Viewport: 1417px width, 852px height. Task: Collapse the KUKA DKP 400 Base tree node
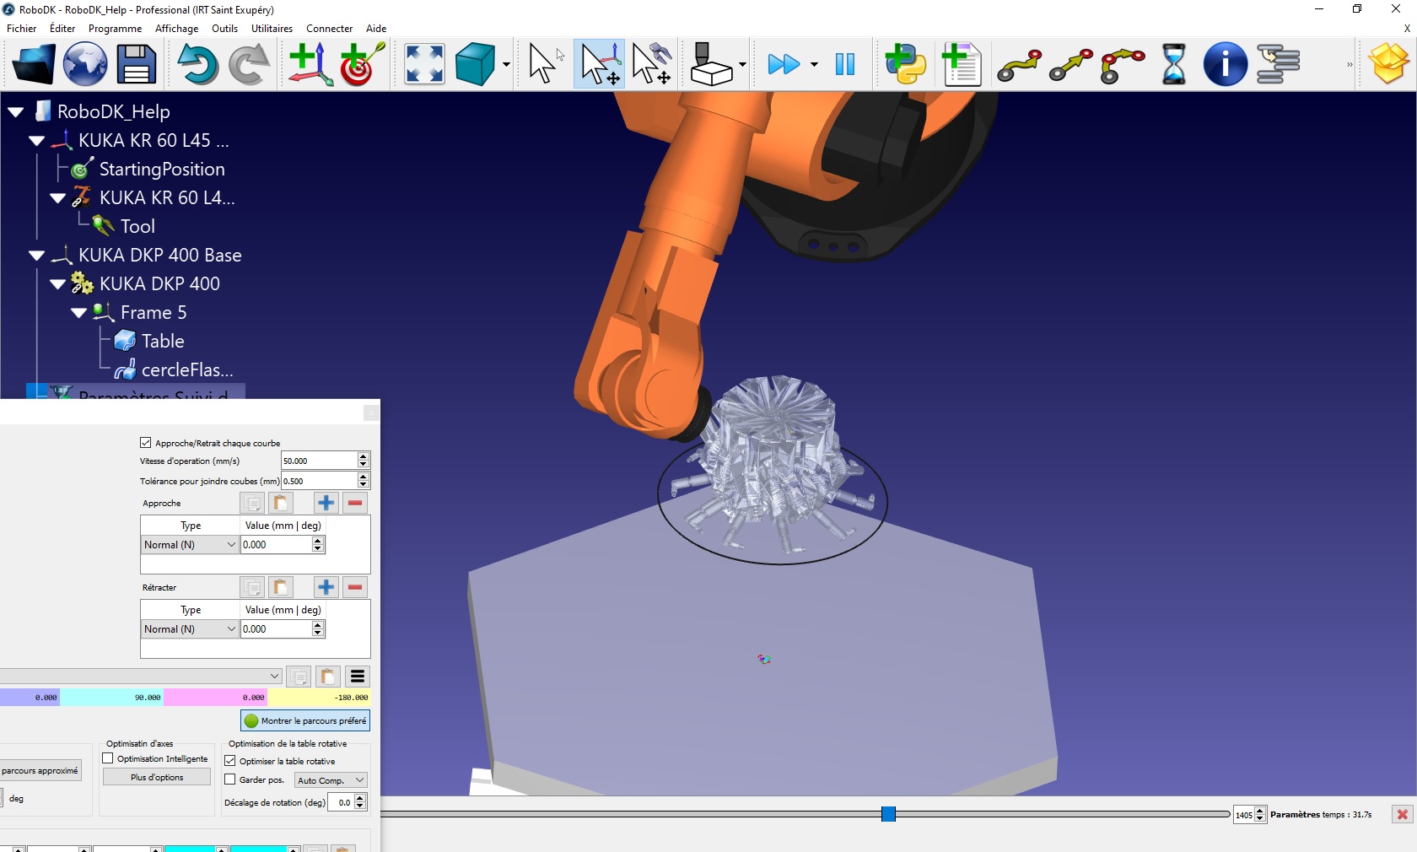[36, 256]
